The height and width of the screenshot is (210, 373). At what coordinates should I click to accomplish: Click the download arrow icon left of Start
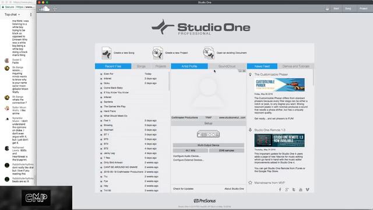pos(328,9)
